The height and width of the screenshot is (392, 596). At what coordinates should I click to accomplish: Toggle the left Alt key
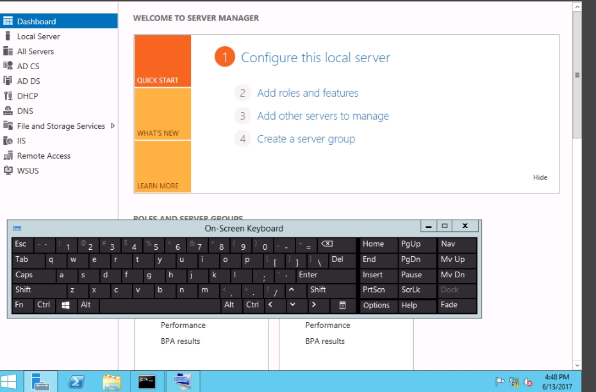pyautogui.click(x=87, y=306)
